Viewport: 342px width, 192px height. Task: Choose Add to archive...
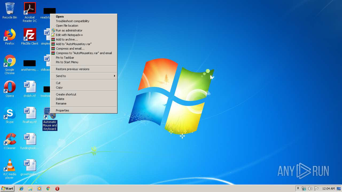84,39
